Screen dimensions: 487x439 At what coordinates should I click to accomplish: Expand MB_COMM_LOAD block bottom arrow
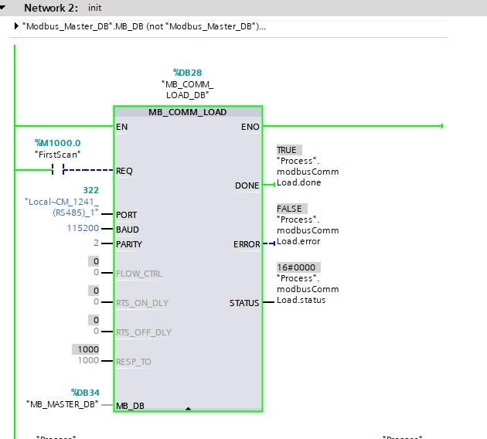tap(188, 409)
